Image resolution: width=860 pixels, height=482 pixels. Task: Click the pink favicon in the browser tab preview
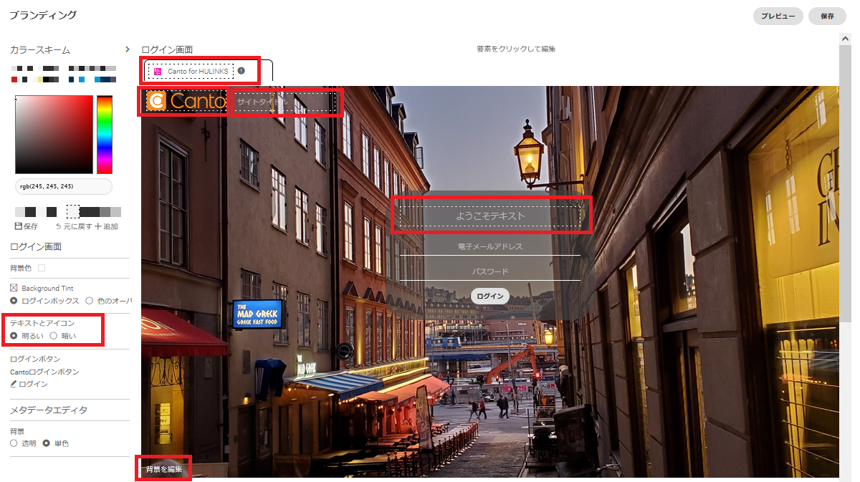pyautogui.click(x=158, y=71)
